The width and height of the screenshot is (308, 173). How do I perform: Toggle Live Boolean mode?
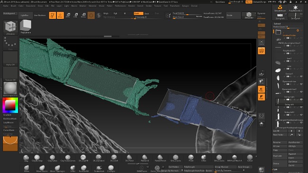click(40, 15)
